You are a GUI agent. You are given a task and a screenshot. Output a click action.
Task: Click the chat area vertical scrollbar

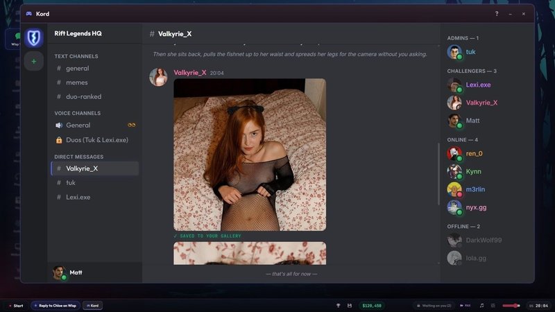click(439, 174)
